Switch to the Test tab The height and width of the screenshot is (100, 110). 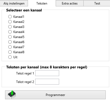[x=97, y=3]
